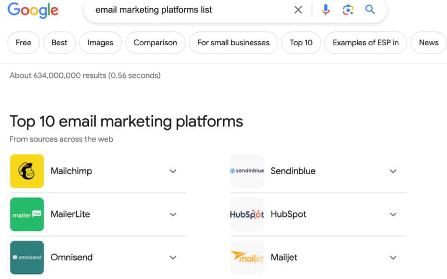Expand the HubSpot result arrow
Viewport: 447px width, 279px height.
[x=393, y=214]
